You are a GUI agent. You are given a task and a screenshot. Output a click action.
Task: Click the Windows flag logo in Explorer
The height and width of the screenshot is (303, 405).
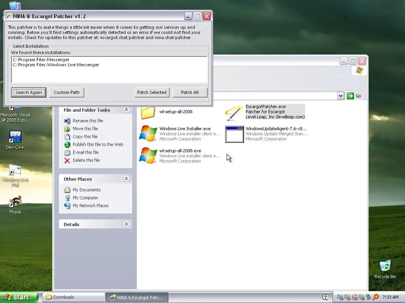tap(359, 71)
